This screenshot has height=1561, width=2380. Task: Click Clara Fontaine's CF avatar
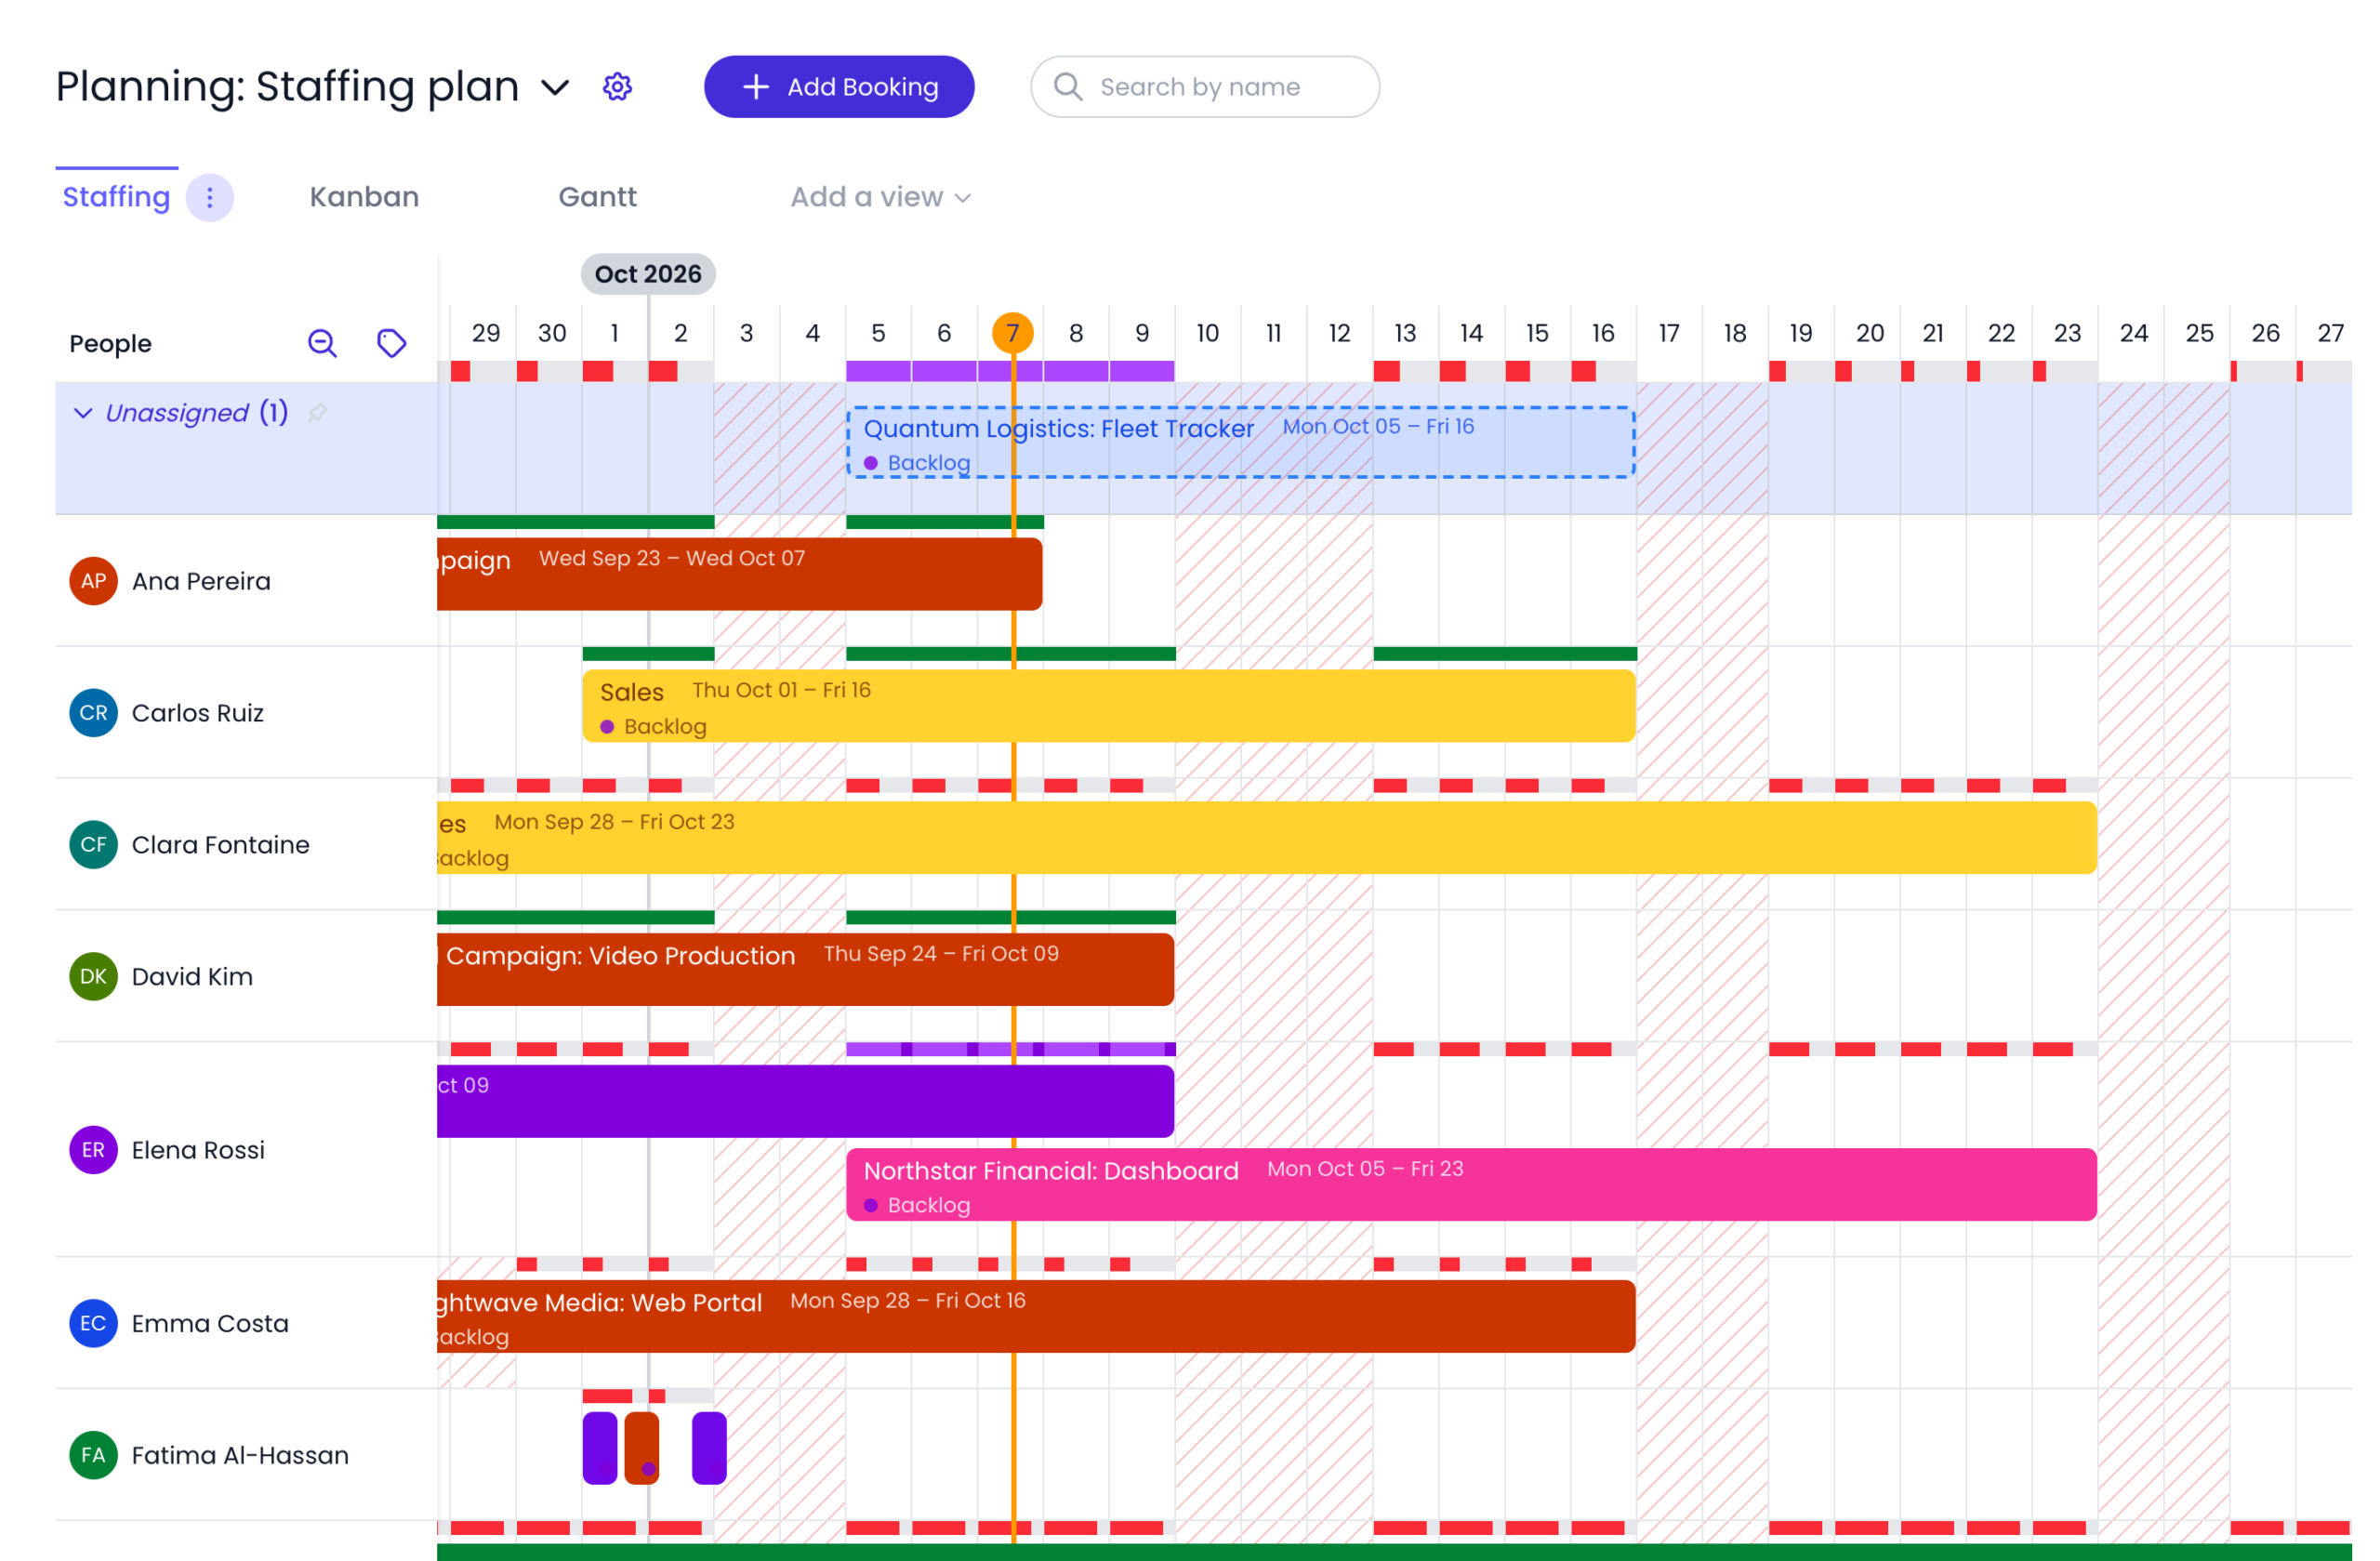tap(93, 845)
